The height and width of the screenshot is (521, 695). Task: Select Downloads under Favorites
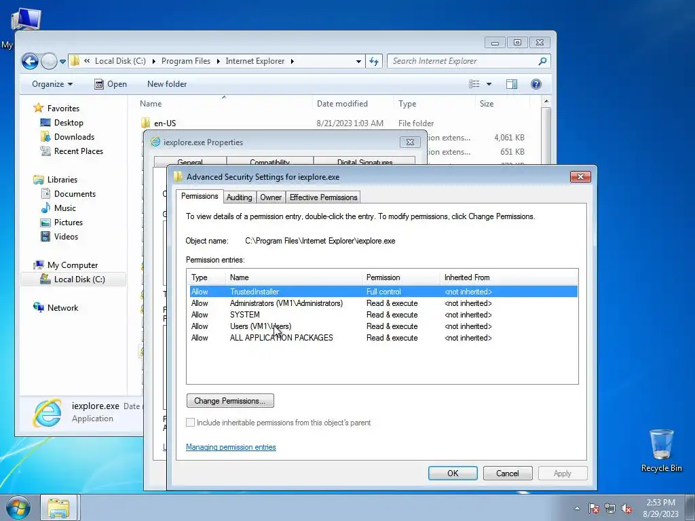67,137
